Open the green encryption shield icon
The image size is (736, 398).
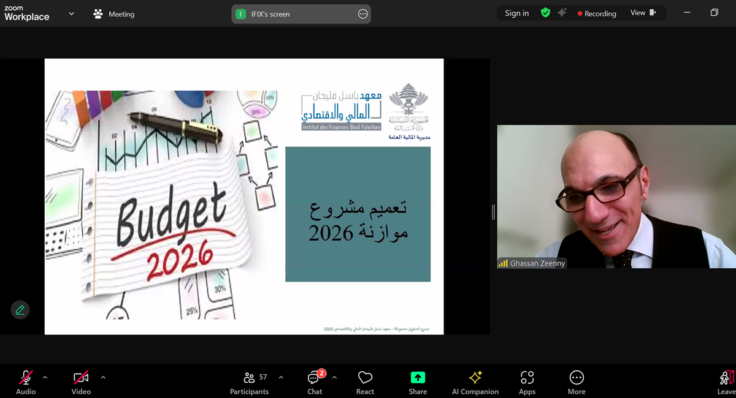[x=545, y=13]
